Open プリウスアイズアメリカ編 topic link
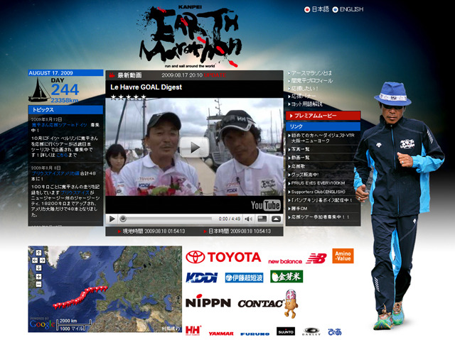This screenshot has width=455, height=340. [x=55, y=173]
